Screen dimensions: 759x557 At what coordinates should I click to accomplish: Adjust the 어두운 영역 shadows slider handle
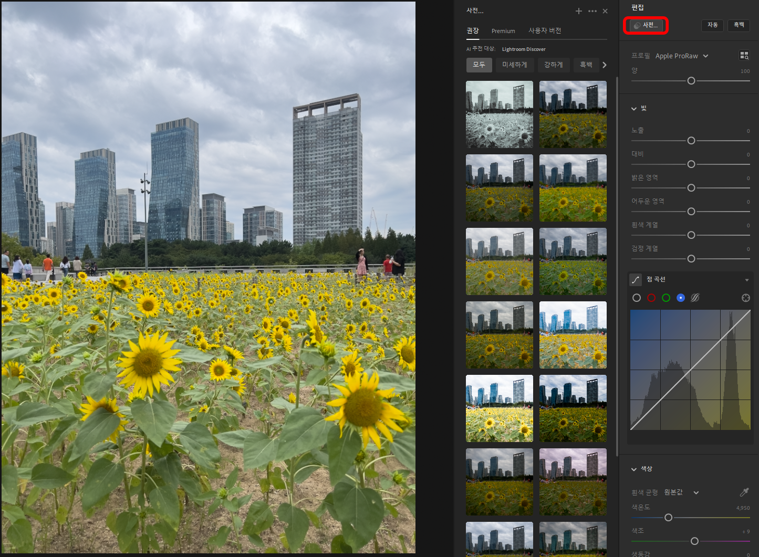click(x=691, y=212)
